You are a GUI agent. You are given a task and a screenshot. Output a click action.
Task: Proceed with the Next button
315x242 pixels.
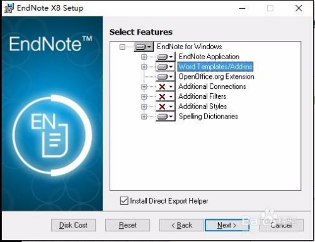tap(227, 225)
